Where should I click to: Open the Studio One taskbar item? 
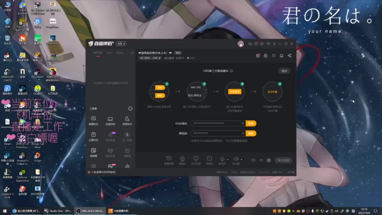(x=58, y=211)
